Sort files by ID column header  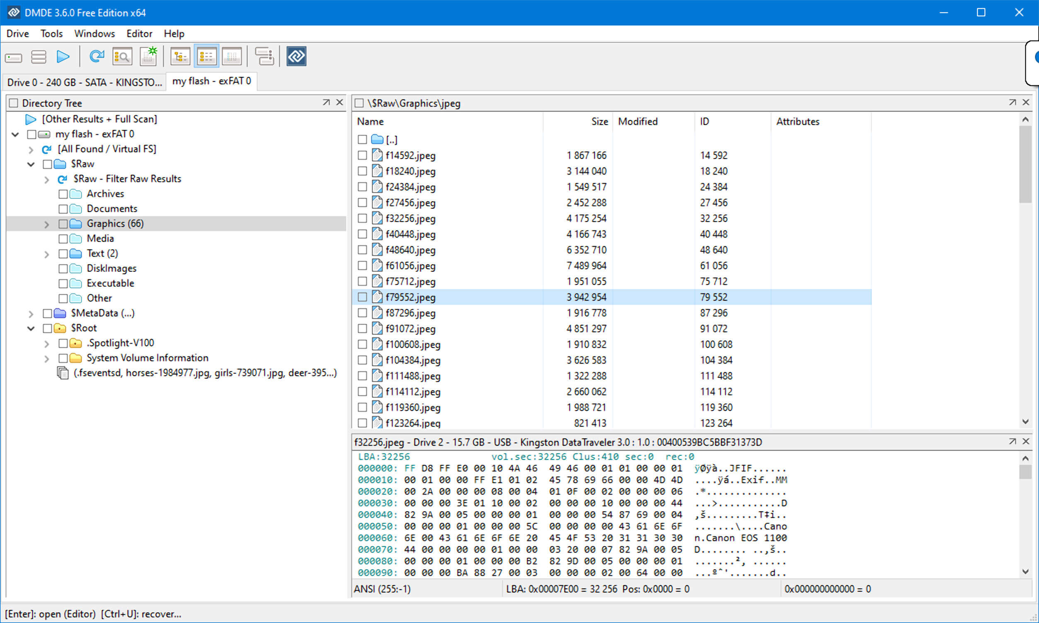tap(733, 122)
